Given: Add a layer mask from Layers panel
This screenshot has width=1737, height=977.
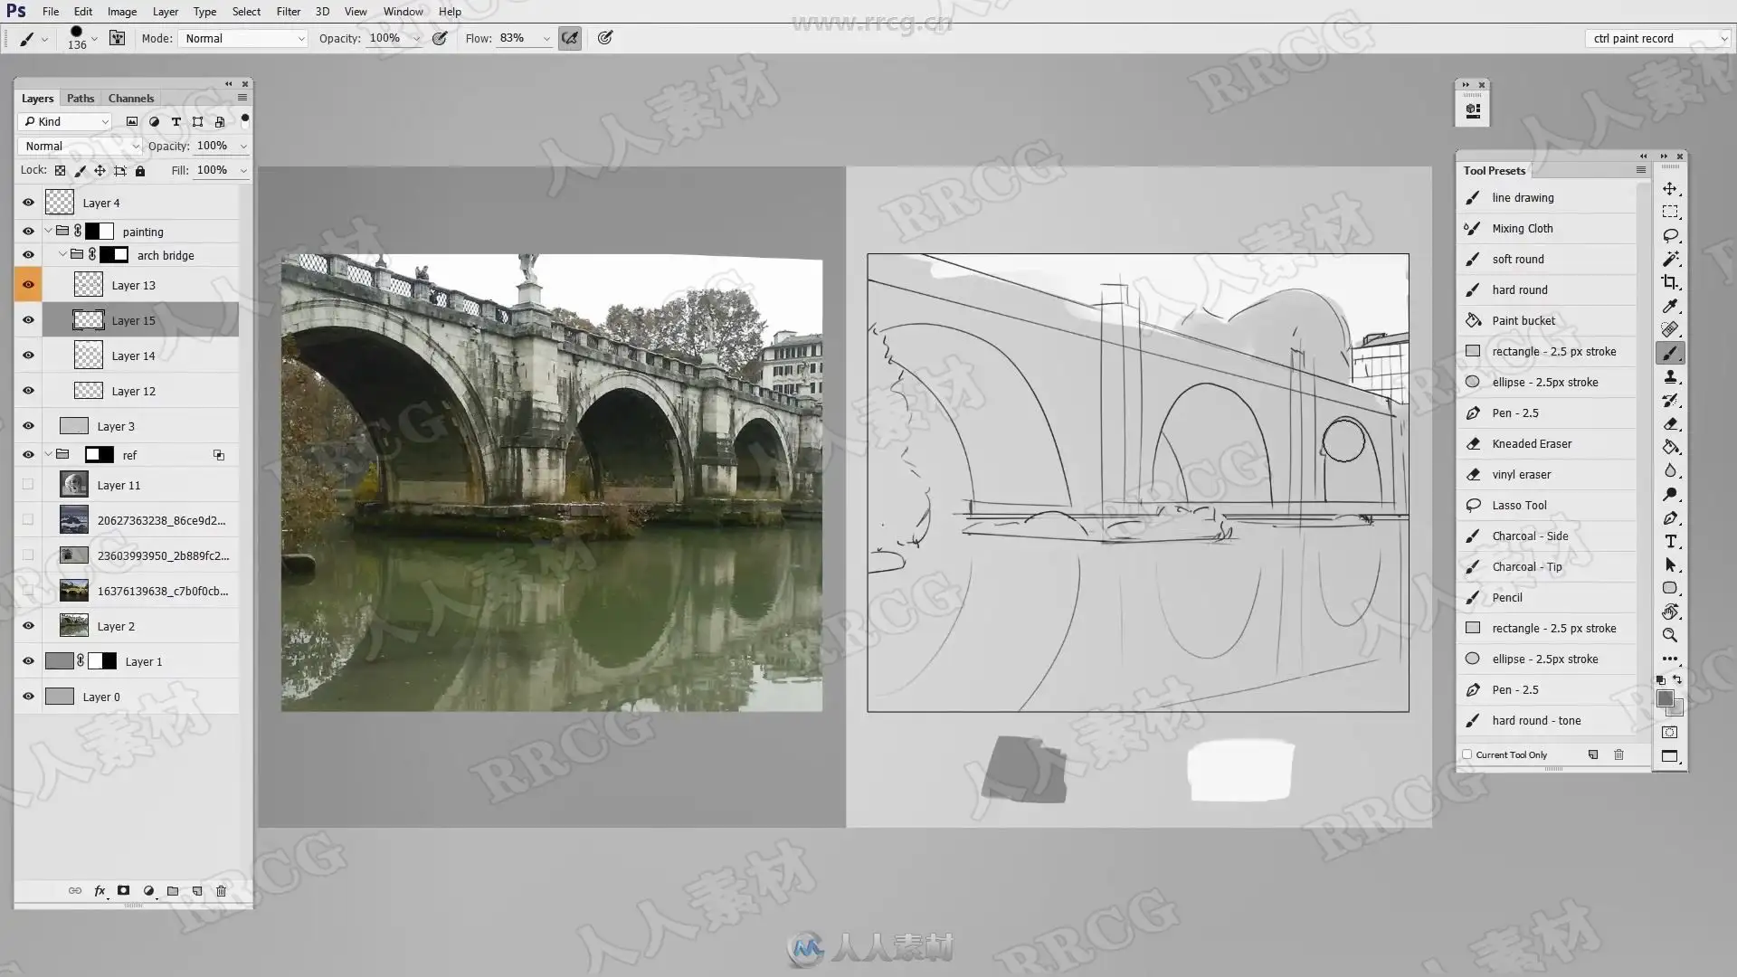Looking at the screenshot, I should pyautogui.click(x=124, y=891).
